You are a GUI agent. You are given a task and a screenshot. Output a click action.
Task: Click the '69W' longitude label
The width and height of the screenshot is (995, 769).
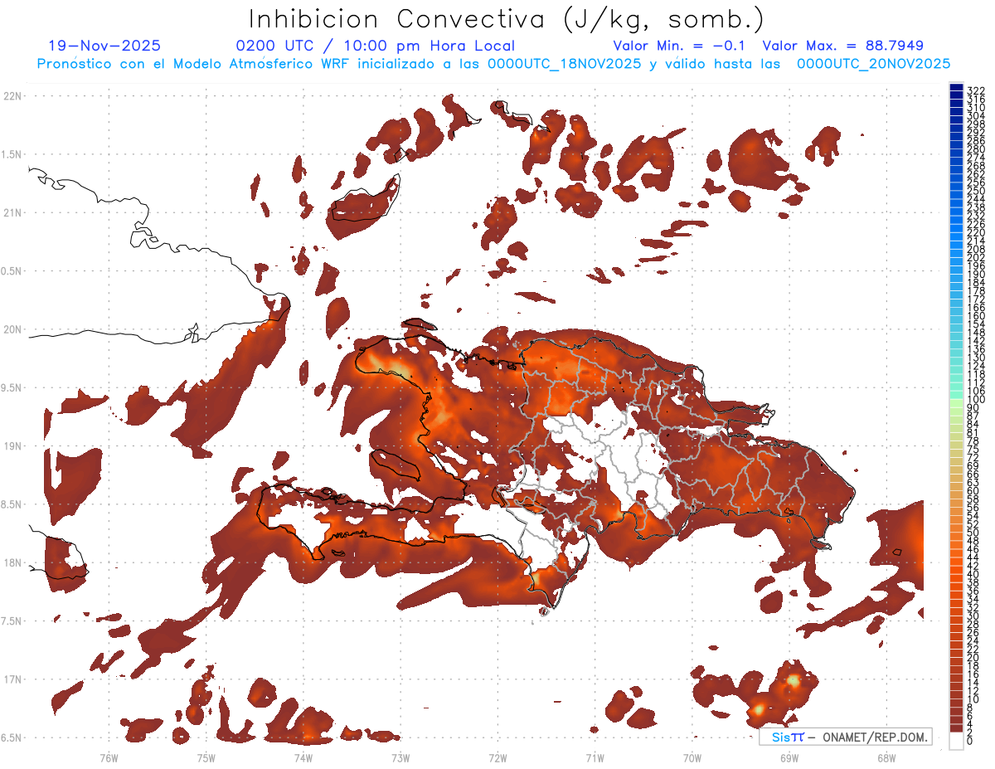(789, 758)
